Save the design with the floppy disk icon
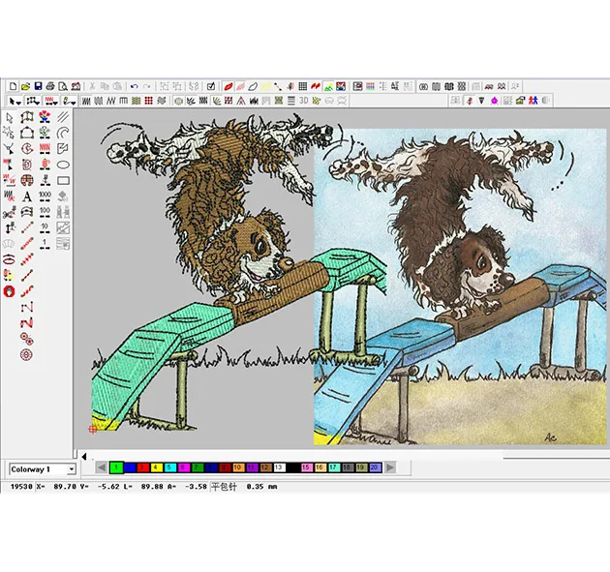Viewport: 610px width, 572px height. (38, 86)
